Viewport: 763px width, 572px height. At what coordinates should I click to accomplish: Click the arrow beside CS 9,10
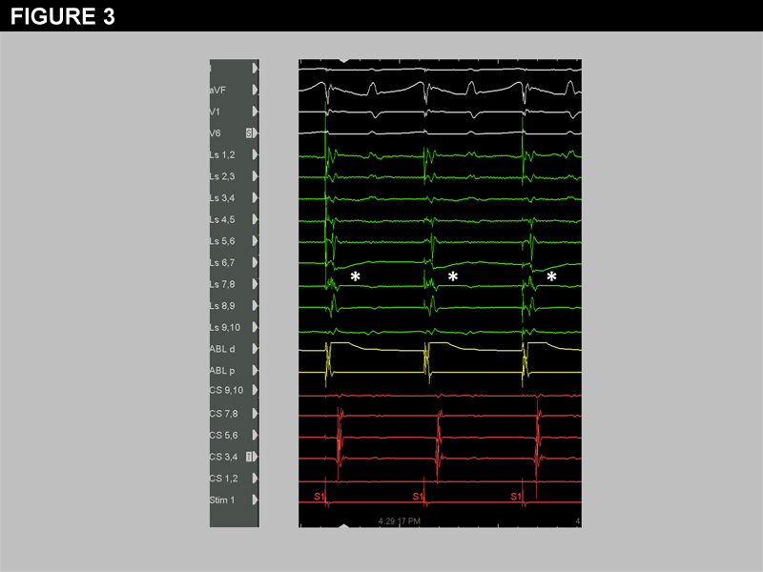pyautogui.click(x=255, y=392)
